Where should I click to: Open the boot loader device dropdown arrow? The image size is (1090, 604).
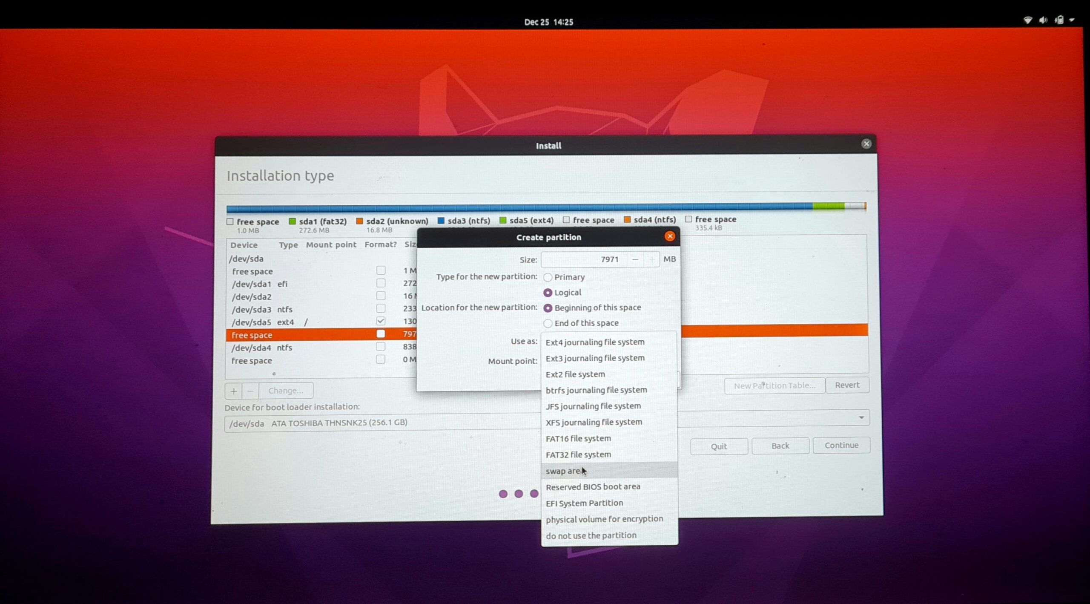point(861,417)
